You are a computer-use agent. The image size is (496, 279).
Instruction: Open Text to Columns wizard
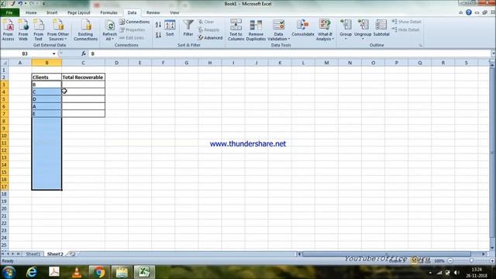[x=236, y=29]
